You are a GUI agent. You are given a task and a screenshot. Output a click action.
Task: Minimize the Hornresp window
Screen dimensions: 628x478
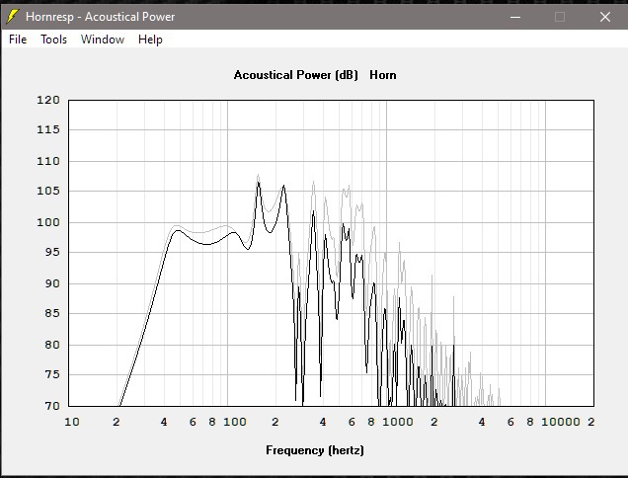(x=515, y=17)
